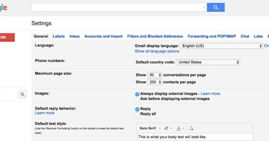Change contacts per page value of 250
269x141 pixels.
pyautogui.click(x=154, y=82)
